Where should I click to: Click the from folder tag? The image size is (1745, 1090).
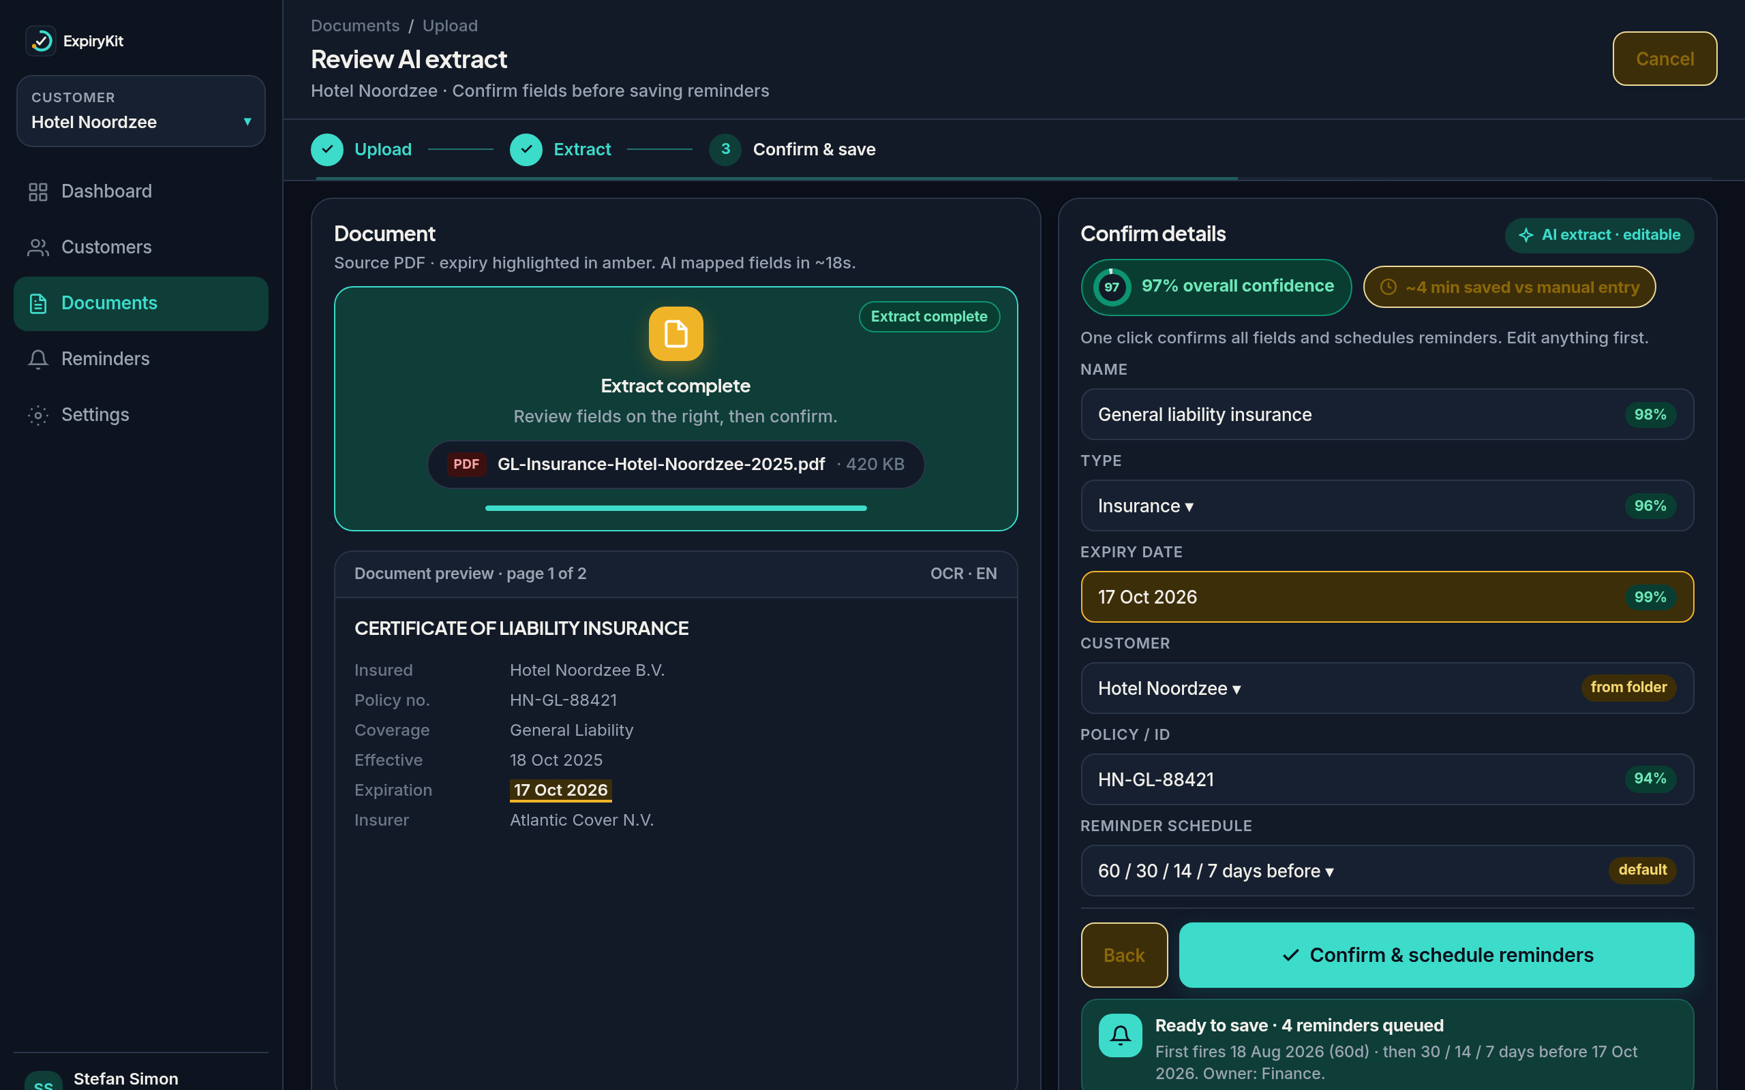[1628, 687]
